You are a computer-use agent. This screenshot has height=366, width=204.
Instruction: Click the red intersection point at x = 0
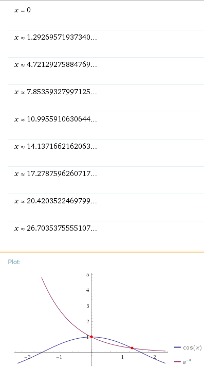pyautogui.click(x=91, y=337)
